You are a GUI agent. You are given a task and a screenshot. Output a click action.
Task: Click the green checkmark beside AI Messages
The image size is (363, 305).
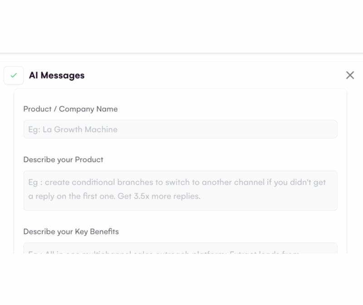tap(14, 75)
